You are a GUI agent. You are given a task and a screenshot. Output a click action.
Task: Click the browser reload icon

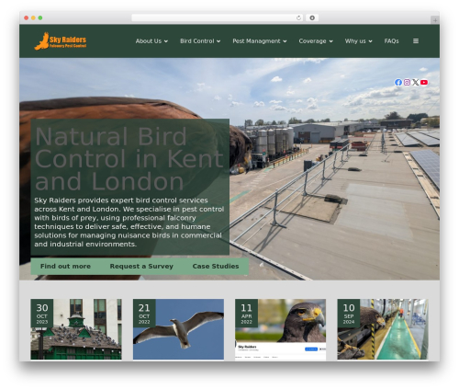tap(298, 17)
